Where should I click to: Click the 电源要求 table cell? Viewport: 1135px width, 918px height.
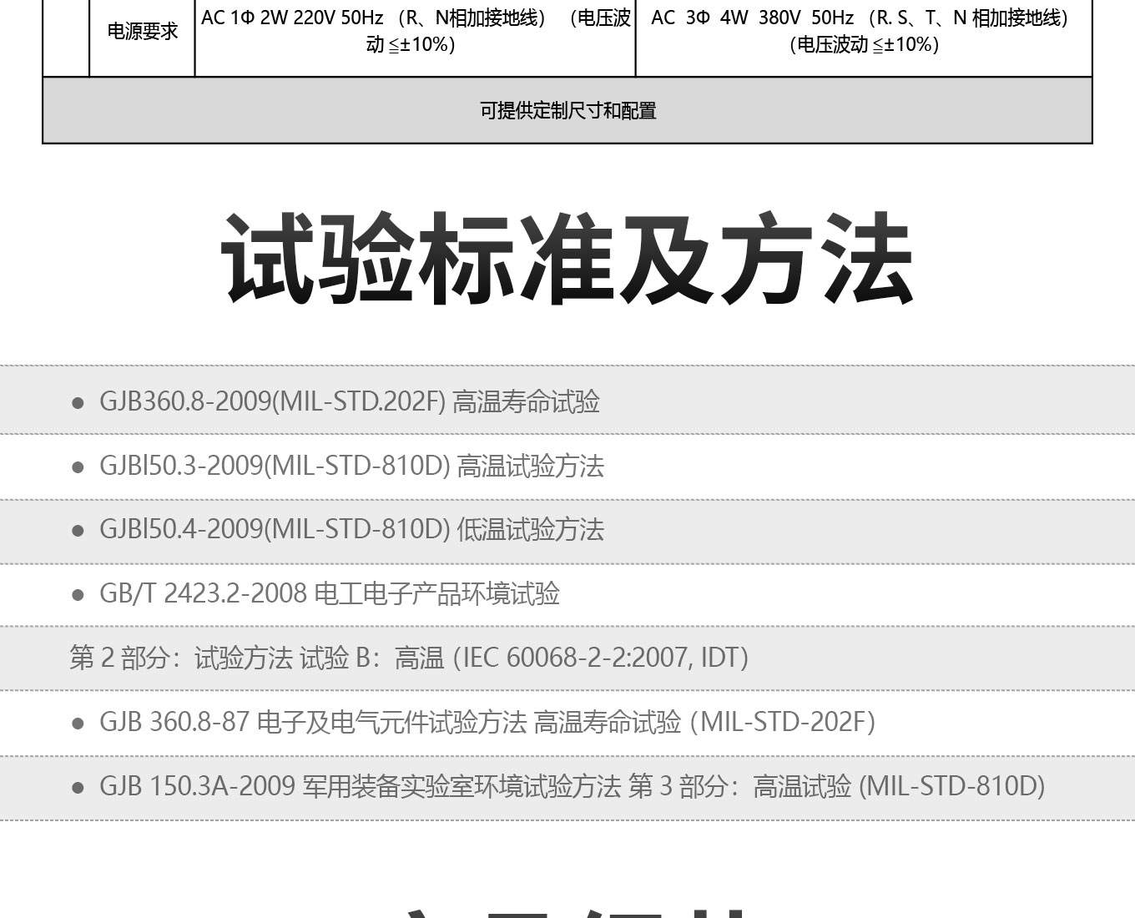(142, 32)
